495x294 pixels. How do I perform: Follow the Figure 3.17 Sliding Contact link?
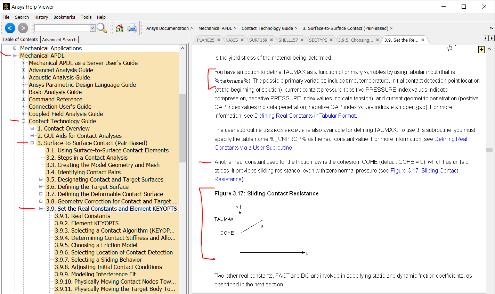(424, 170)
